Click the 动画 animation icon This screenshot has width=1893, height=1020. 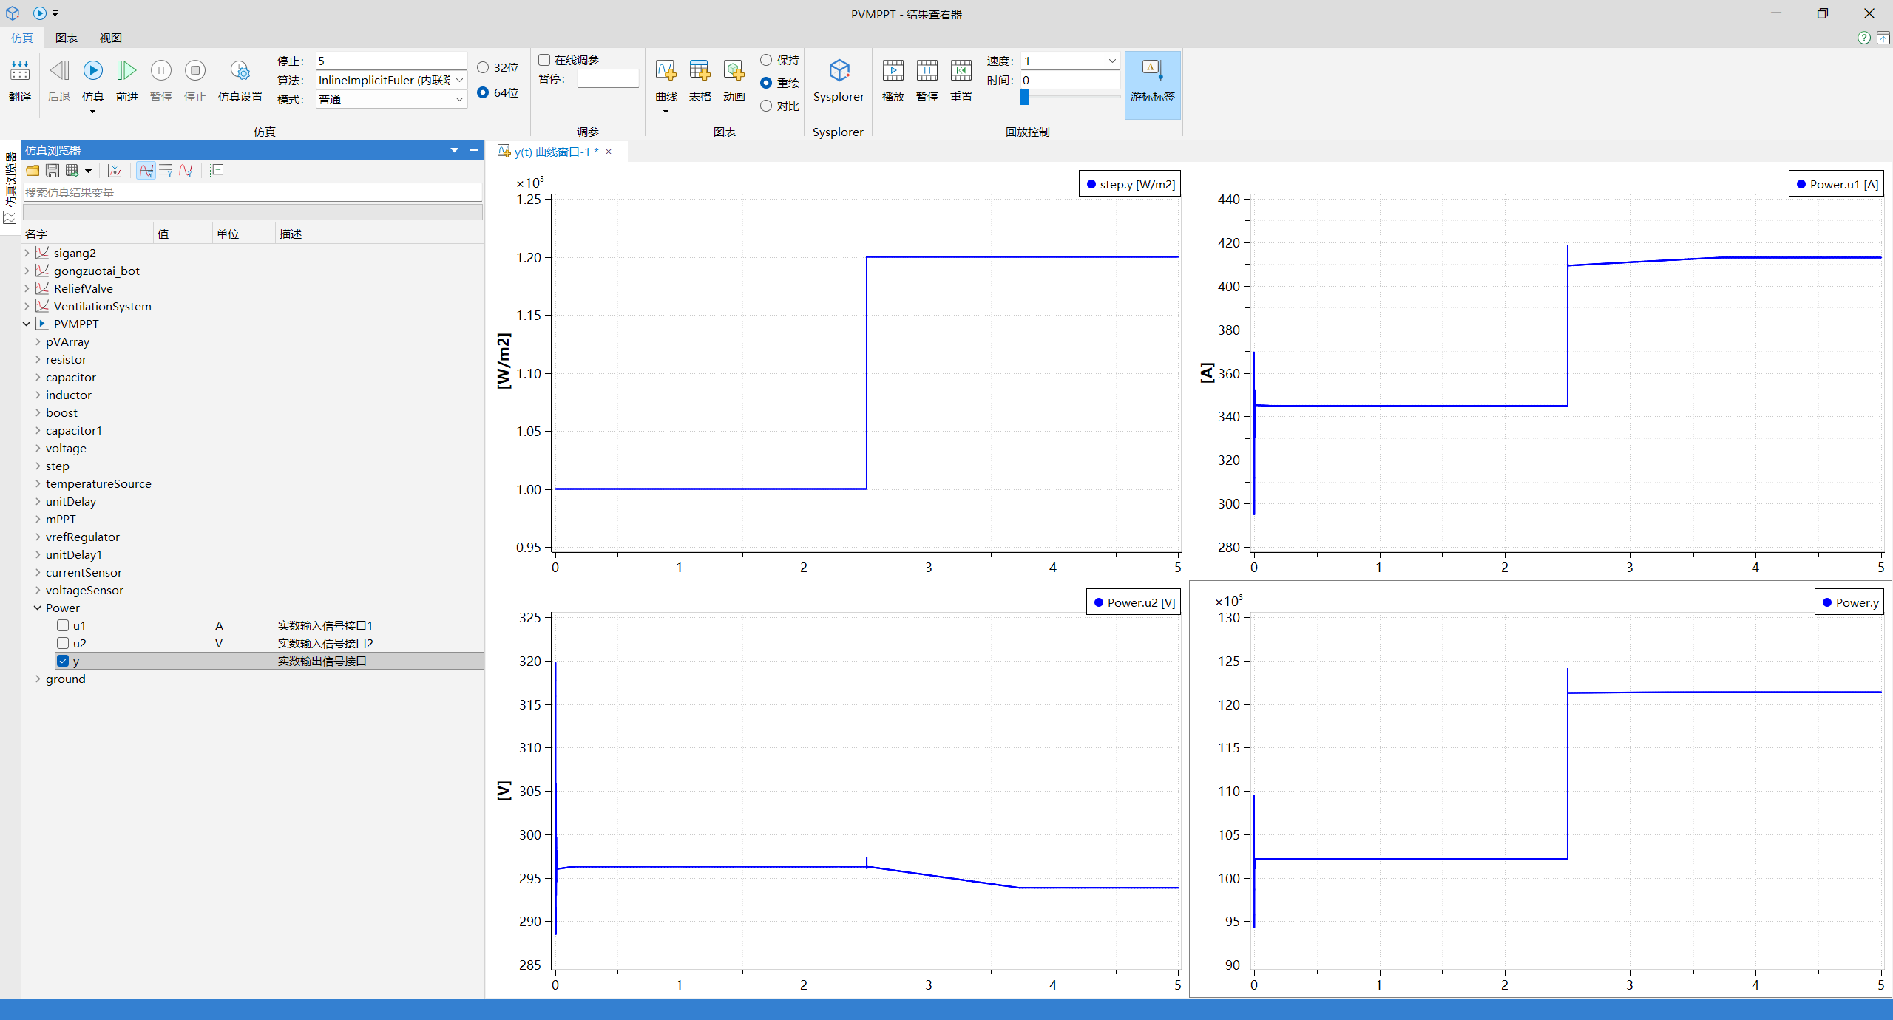(x=734, y=72)
